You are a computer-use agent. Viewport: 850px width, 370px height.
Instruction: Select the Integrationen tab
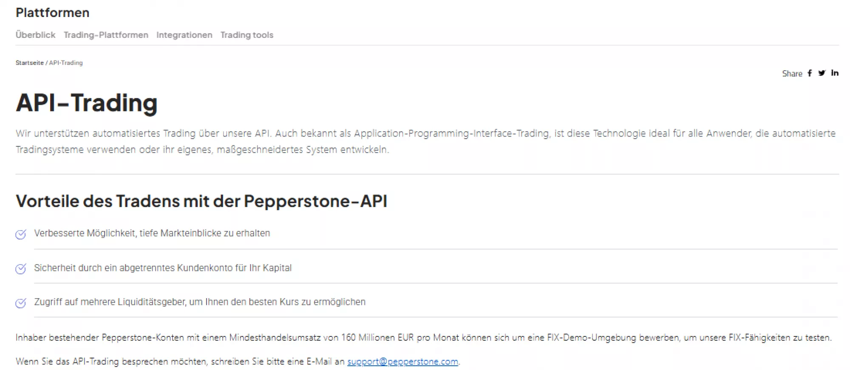(x=184, y=35)
